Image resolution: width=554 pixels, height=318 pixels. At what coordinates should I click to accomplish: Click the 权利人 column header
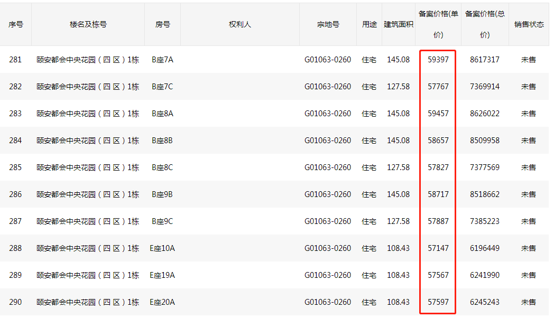pyautogui.click(x=240, y=24)
